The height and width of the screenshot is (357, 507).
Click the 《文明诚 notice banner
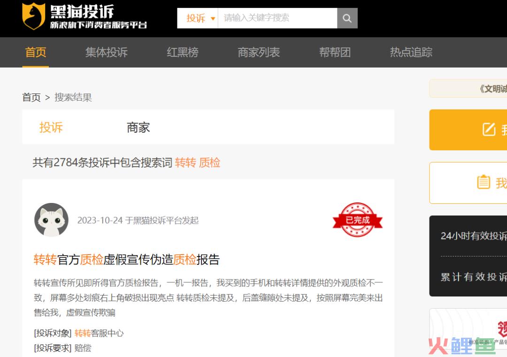pyautogui.click(x=468, y=88)
